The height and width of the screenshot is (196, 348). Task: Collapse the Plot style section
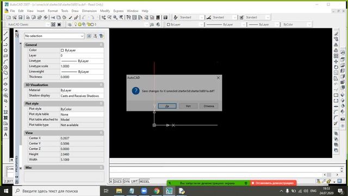coord(101,103)
